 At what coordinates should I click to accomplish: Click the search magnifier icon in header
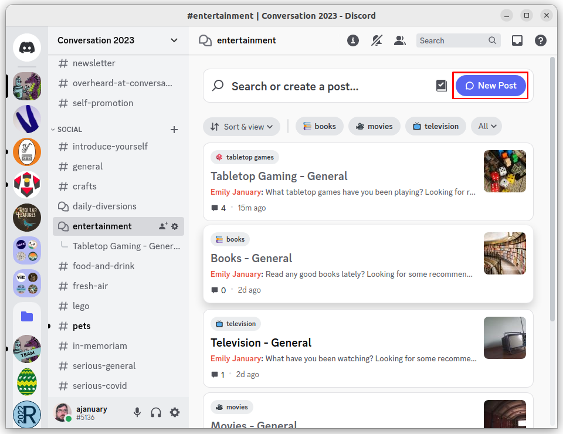[x=492, y=40]
